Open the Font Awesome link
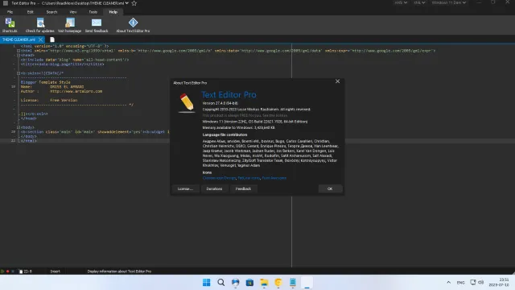Viewport: 515px width, 290px height. tap(274, 178)
